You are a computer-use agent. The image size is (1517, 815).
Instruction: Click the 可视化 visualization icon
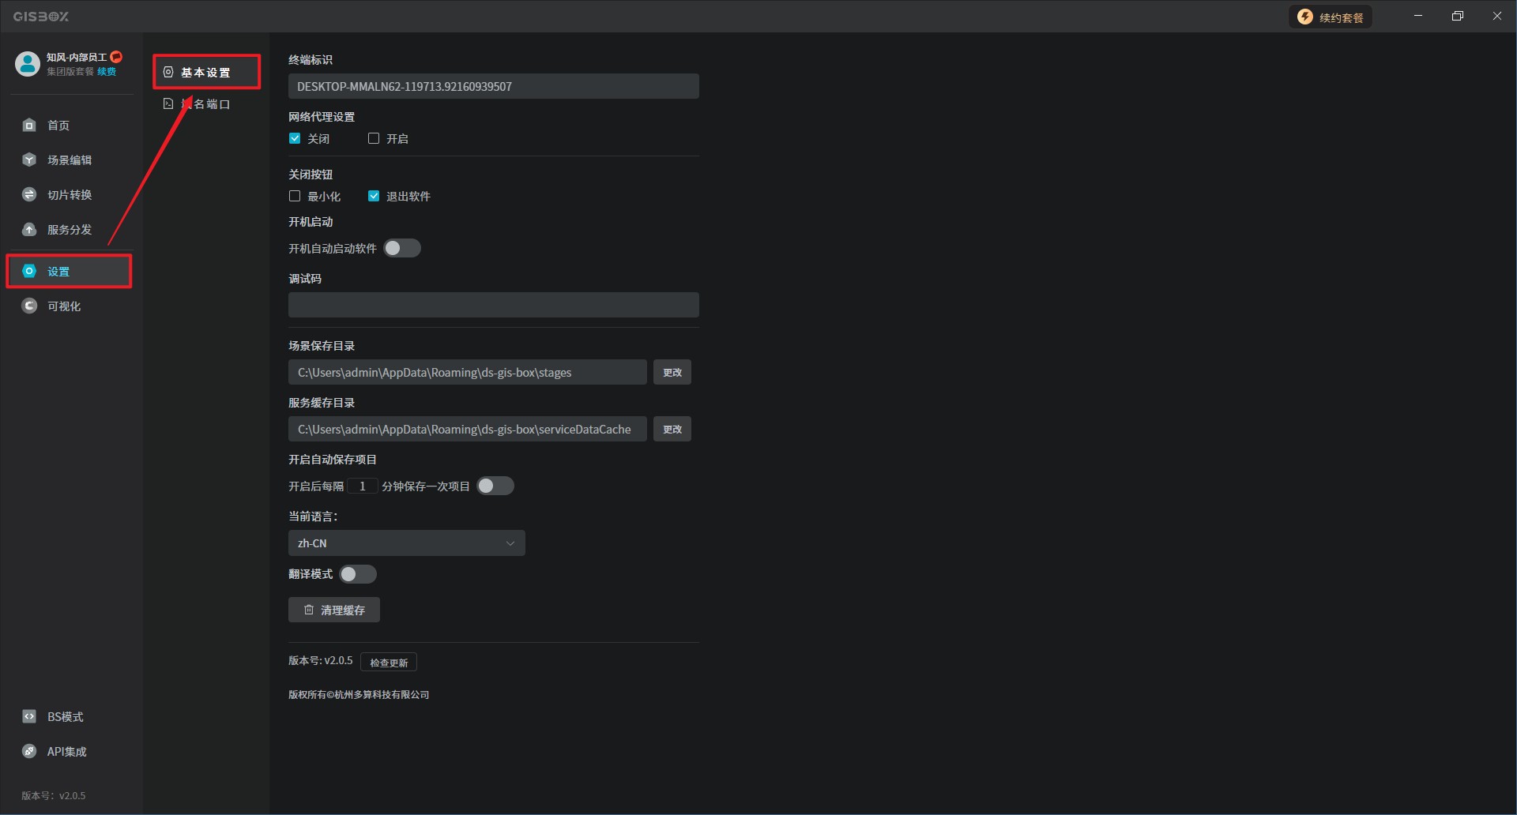(29, 306)
